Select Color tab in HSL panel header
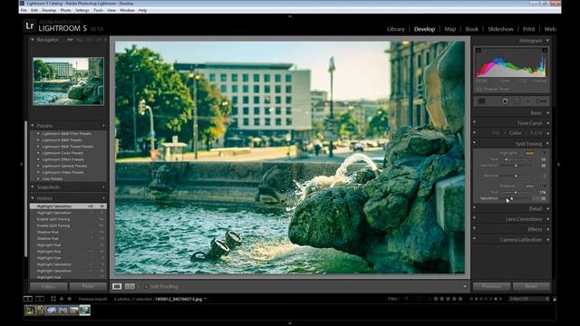 tap(515, 133)
